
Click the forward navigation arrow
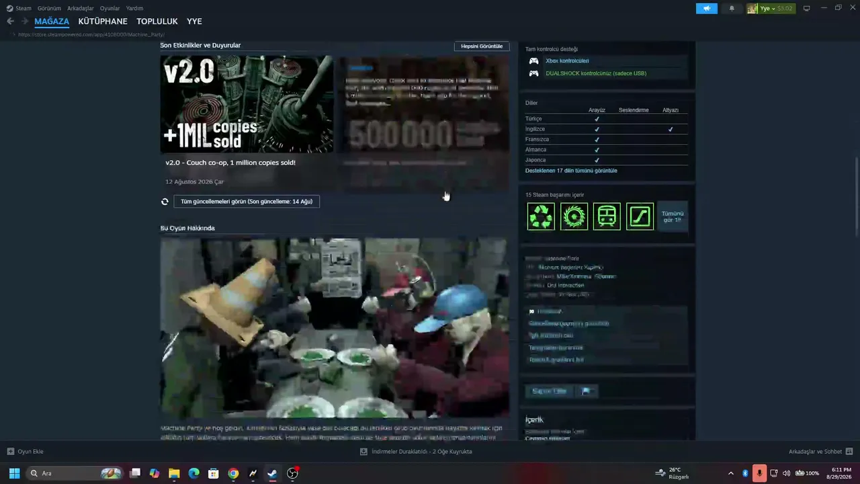pos(25,22)
